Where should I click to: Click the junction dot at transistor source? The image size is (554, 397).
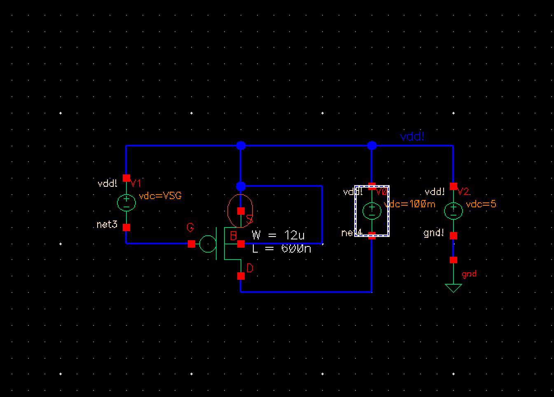tap(241, 186)
